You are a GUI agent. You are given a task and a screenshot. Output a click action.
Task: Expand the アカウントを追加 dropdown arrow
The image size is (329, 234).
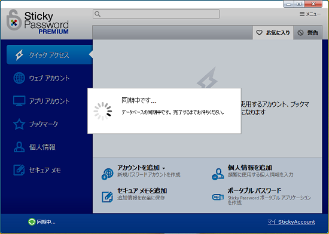(164, 168)
